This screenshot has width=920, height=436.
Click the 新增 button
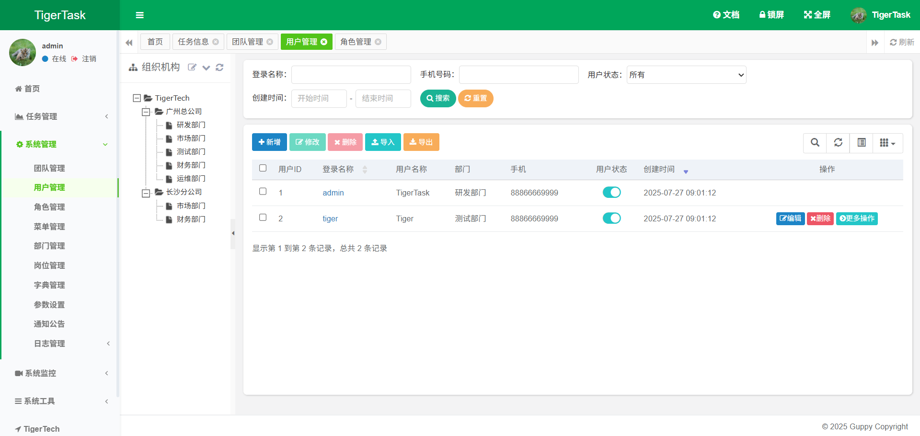269,142
